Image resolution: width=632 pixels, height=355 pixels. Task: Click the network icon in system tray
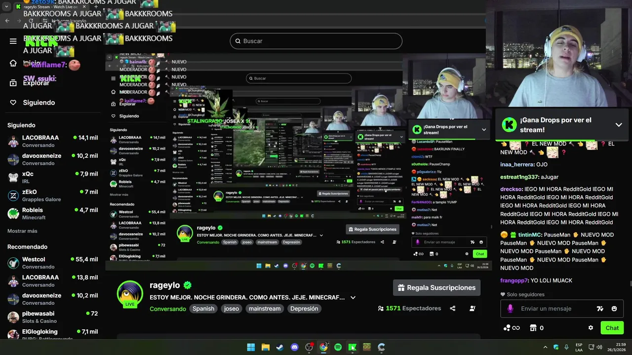point(591,347)
